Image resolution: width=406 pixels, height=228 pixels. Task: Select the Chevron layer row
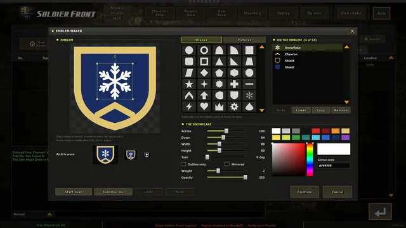pos(308,54)
